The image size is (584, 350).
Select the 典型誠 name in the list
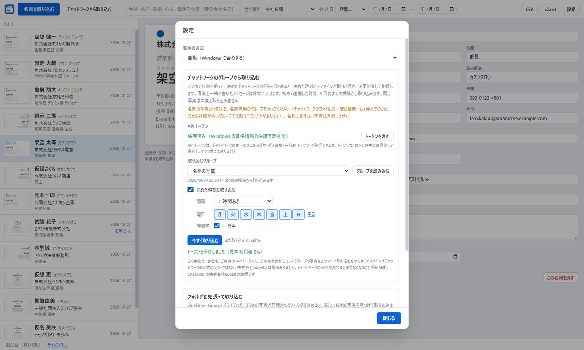coord(42,248)
